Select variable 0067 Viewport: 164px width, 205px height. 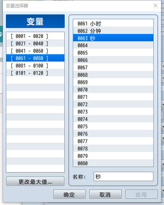pyautogui.click(x=113, y=67)
